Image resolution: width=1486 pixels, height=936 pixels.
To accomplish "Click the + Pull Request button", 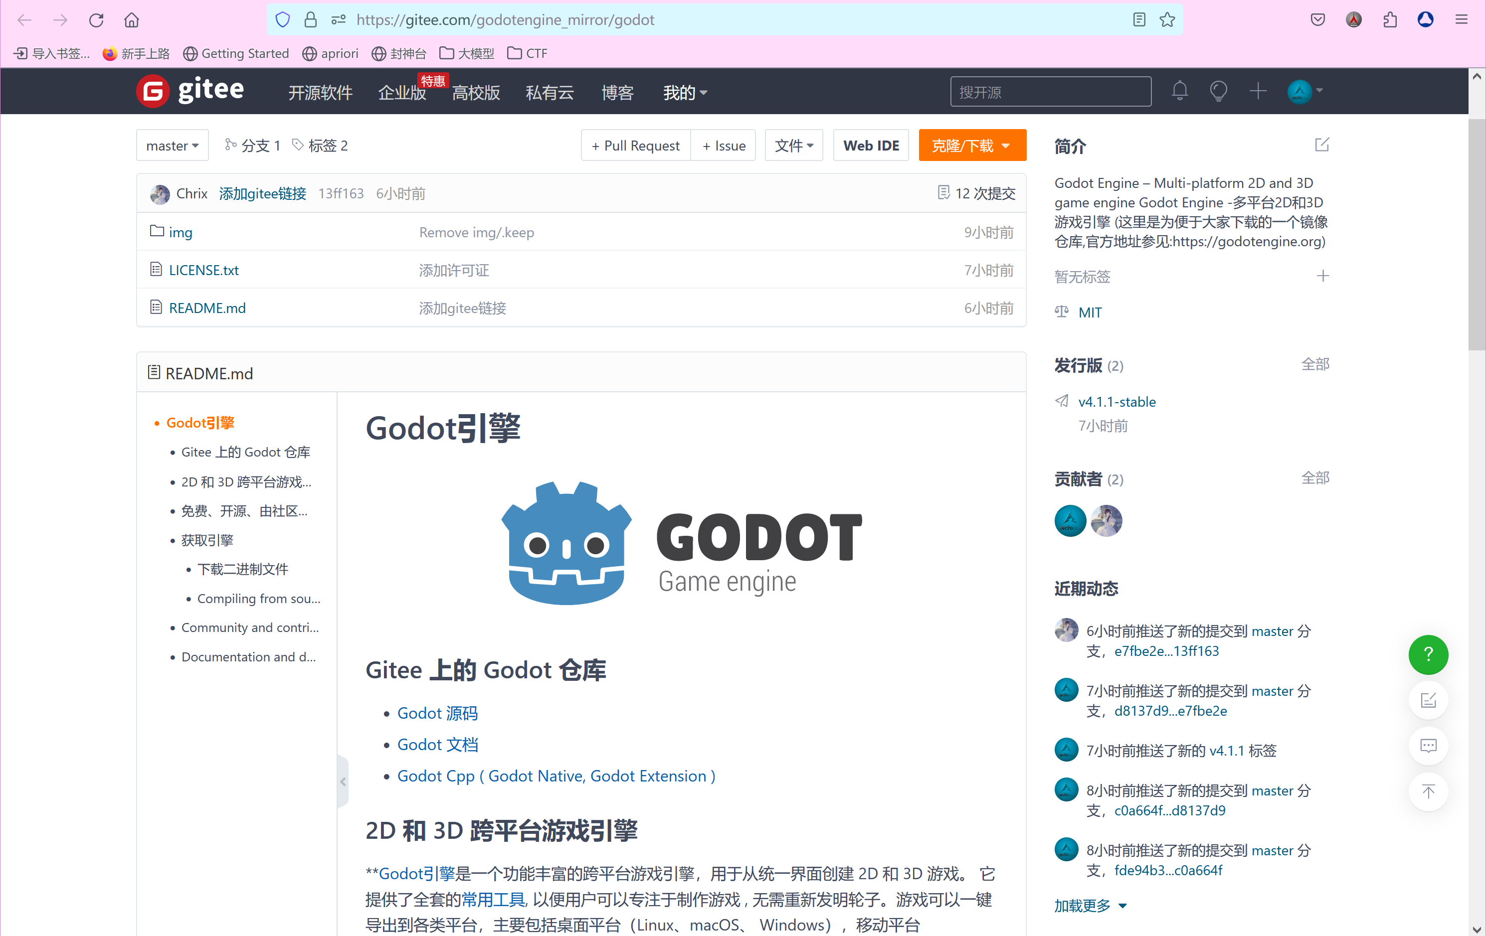I will (636, 146).
